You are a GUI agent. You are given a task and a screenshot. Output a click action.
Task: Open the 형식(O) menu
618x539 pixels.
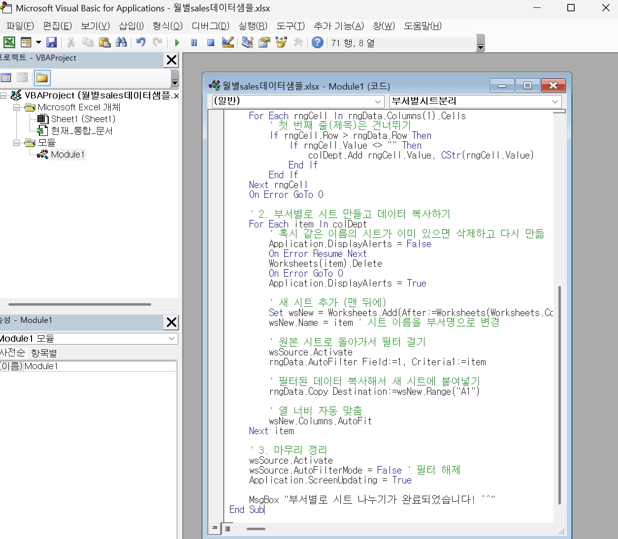coord(167,26)
